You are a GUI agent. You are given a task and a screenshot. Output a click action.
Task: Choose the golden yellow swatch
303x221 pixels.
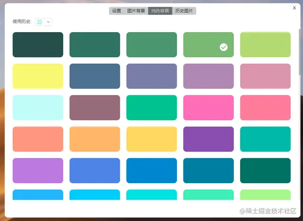tap(151, 139)
